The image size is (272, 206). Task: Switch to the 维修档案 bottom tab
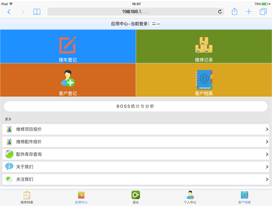(x=27, y=197)
